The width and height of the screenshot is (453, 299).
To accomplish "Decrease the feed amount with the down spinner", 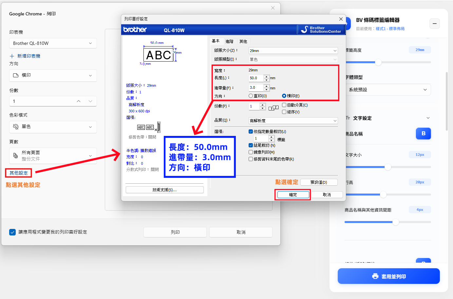I will (266, 89).
